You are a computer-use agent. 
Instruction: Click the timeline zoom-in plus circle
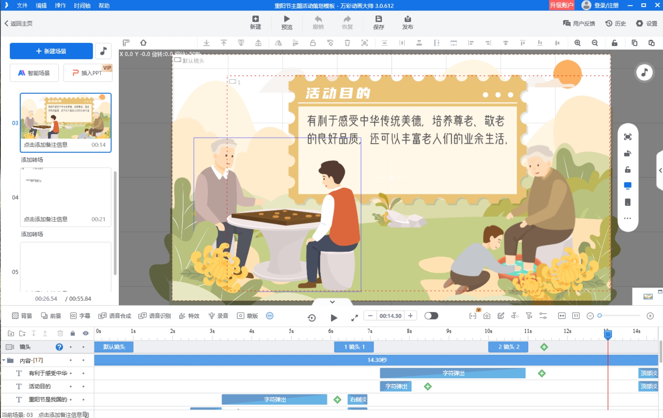(650, 316)
